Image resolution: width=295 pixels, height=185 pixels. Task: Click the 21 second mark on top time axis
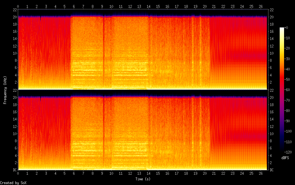click(214, 6)
